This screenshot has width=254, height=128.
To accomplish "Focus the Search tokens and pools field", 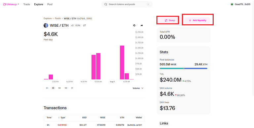I will point(127,4).
